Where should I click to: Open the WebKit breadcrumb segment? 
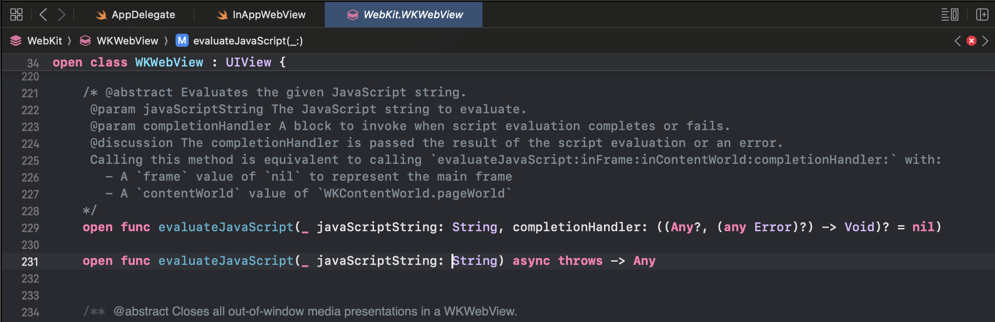click(45, 41)
